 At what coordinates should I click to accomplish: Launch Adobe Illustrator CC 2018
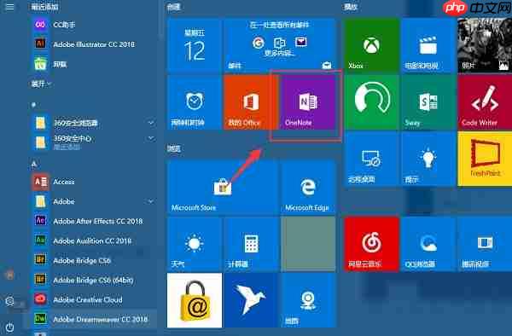point(93,44)
